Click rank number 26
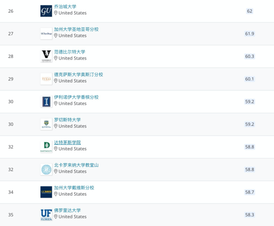274x226 pixels. [11, 11]
